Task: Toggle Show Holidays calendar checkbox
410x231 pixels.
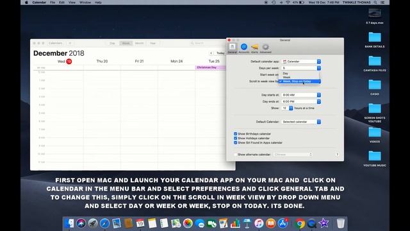Action: pos(235,139)
